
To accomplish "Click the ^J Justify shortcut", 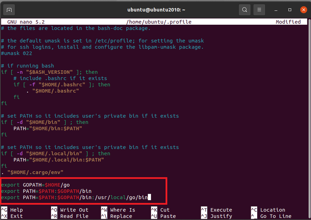I will (216, 216).
